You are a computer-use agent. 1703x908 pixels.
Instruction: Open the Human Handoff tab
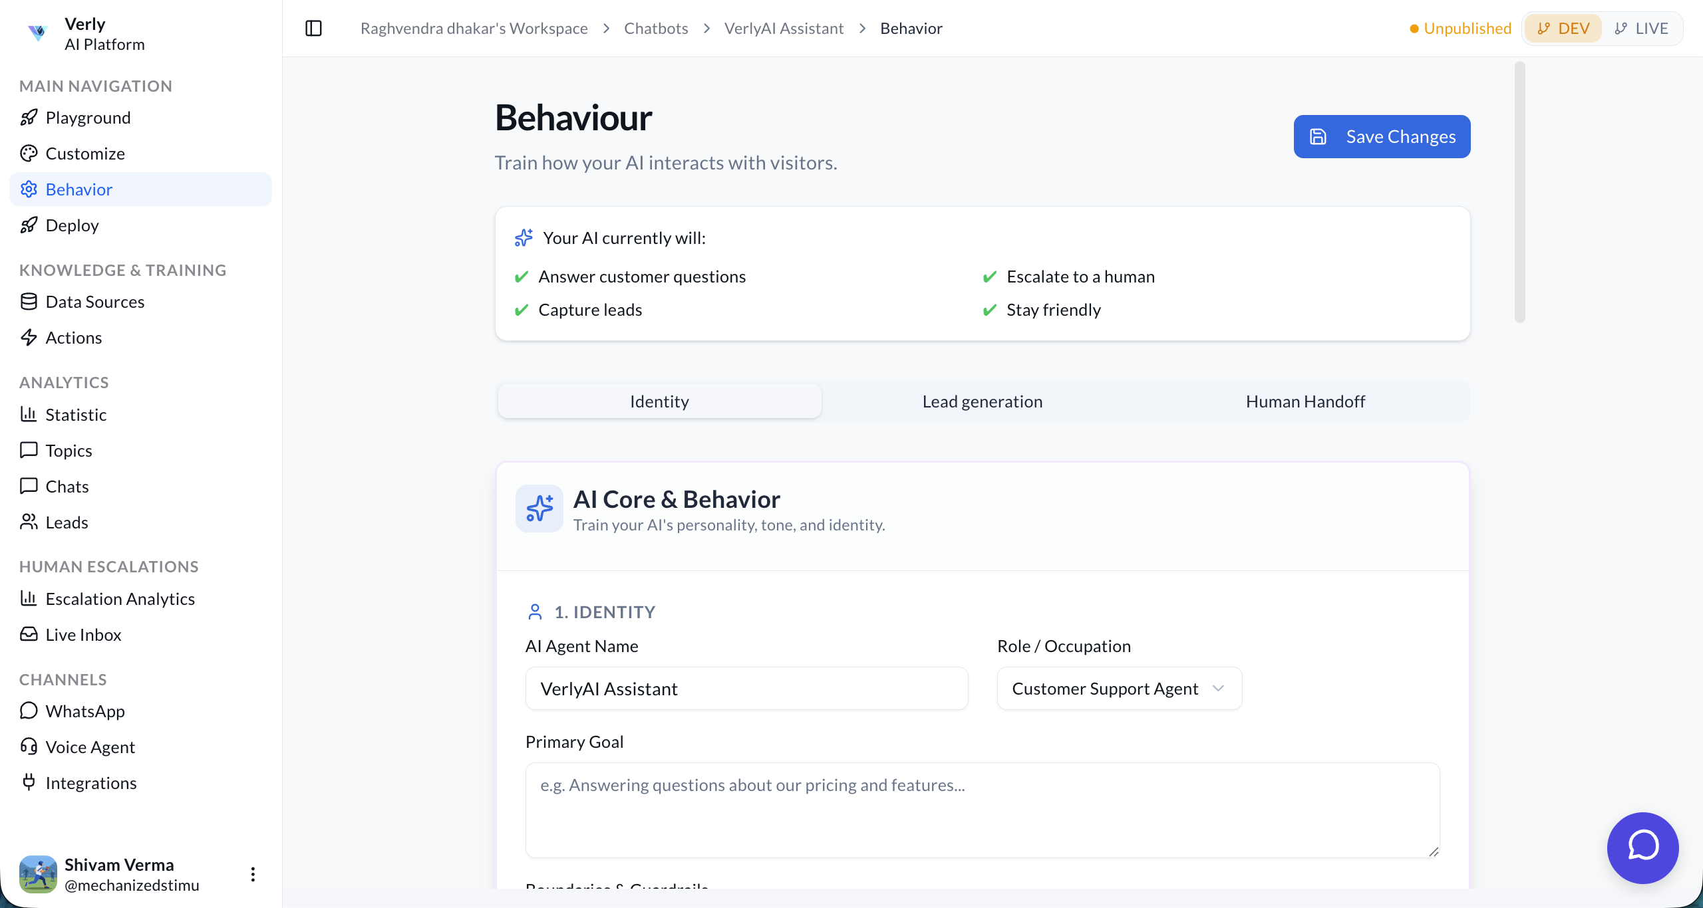[1305, 401]
